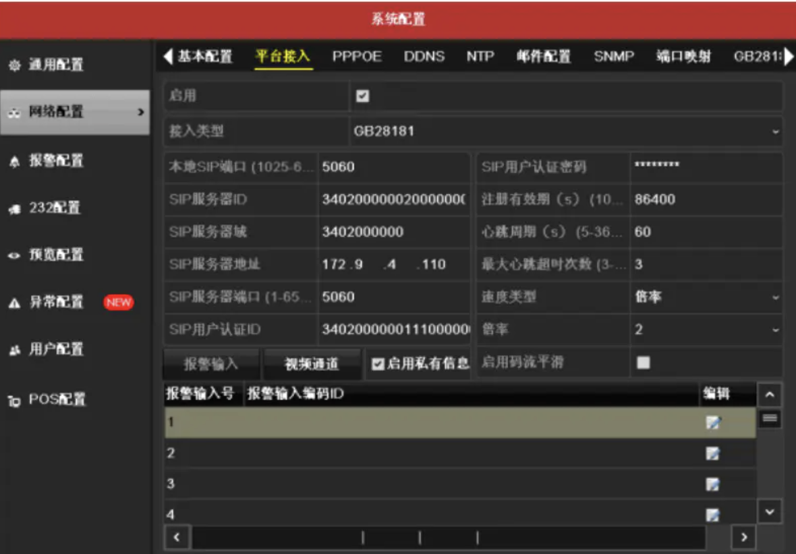Image resolution: width=796 pixels, height=554 pixels.
Task: Click the edit icon for alarm input 3
Action: (x=713, y=485)
